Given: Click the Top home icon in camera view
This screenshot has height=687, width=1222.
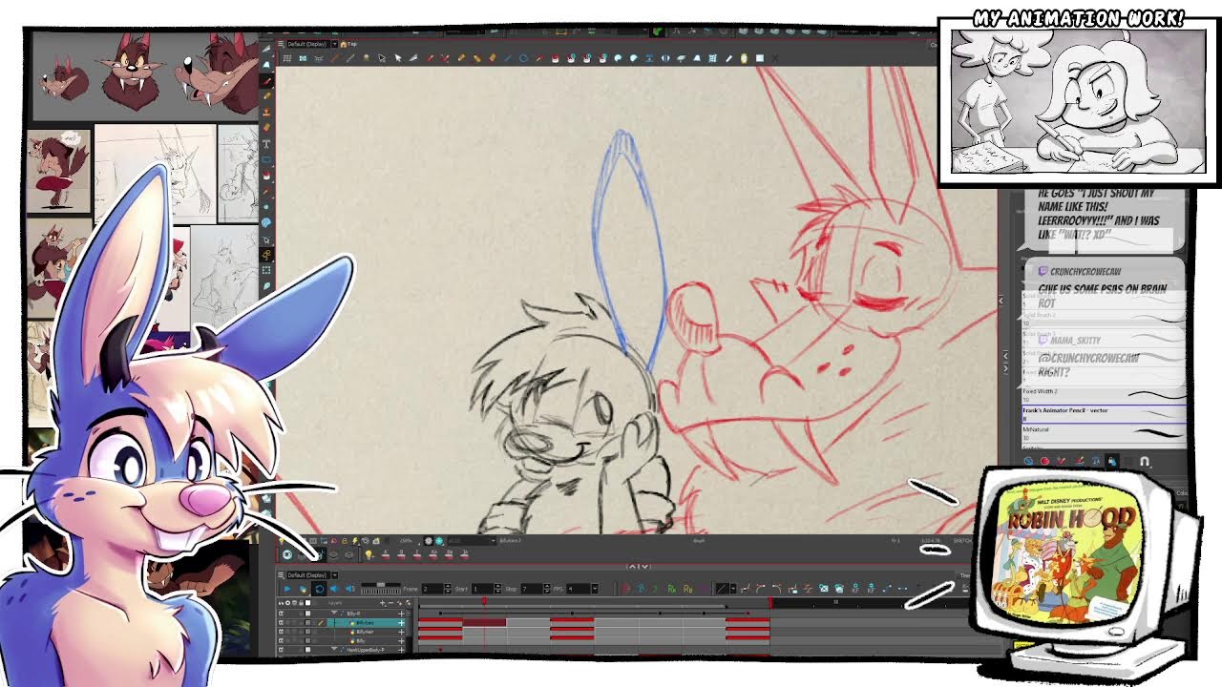Looking at the screenshot, I should pyautogui.click(x=344, y=44).
